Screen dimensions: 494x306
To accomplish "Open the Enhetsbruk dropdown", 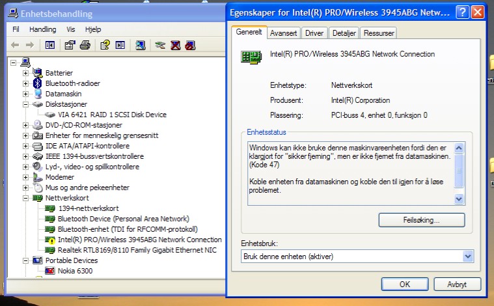I will (x=468, y=257).
